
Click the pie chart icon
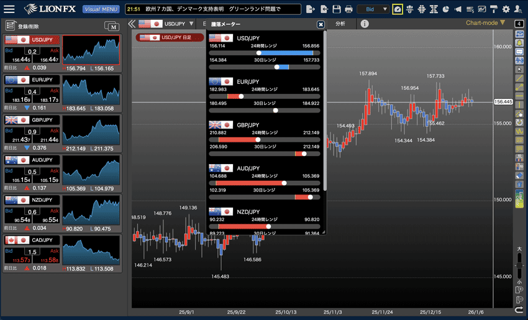tap(445, 9)
